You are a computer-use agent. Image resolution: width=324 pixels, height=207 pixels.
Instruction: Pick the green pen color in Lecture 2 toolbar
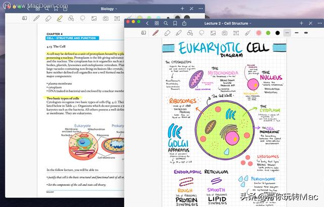[x=268, y=33]
